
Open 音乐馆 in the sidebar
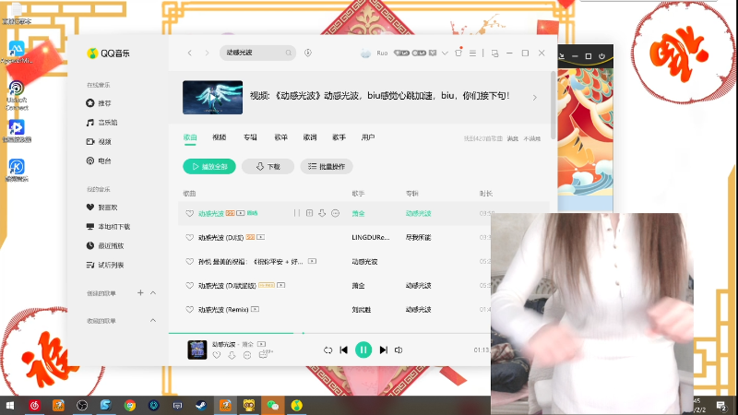click(101, 123)
